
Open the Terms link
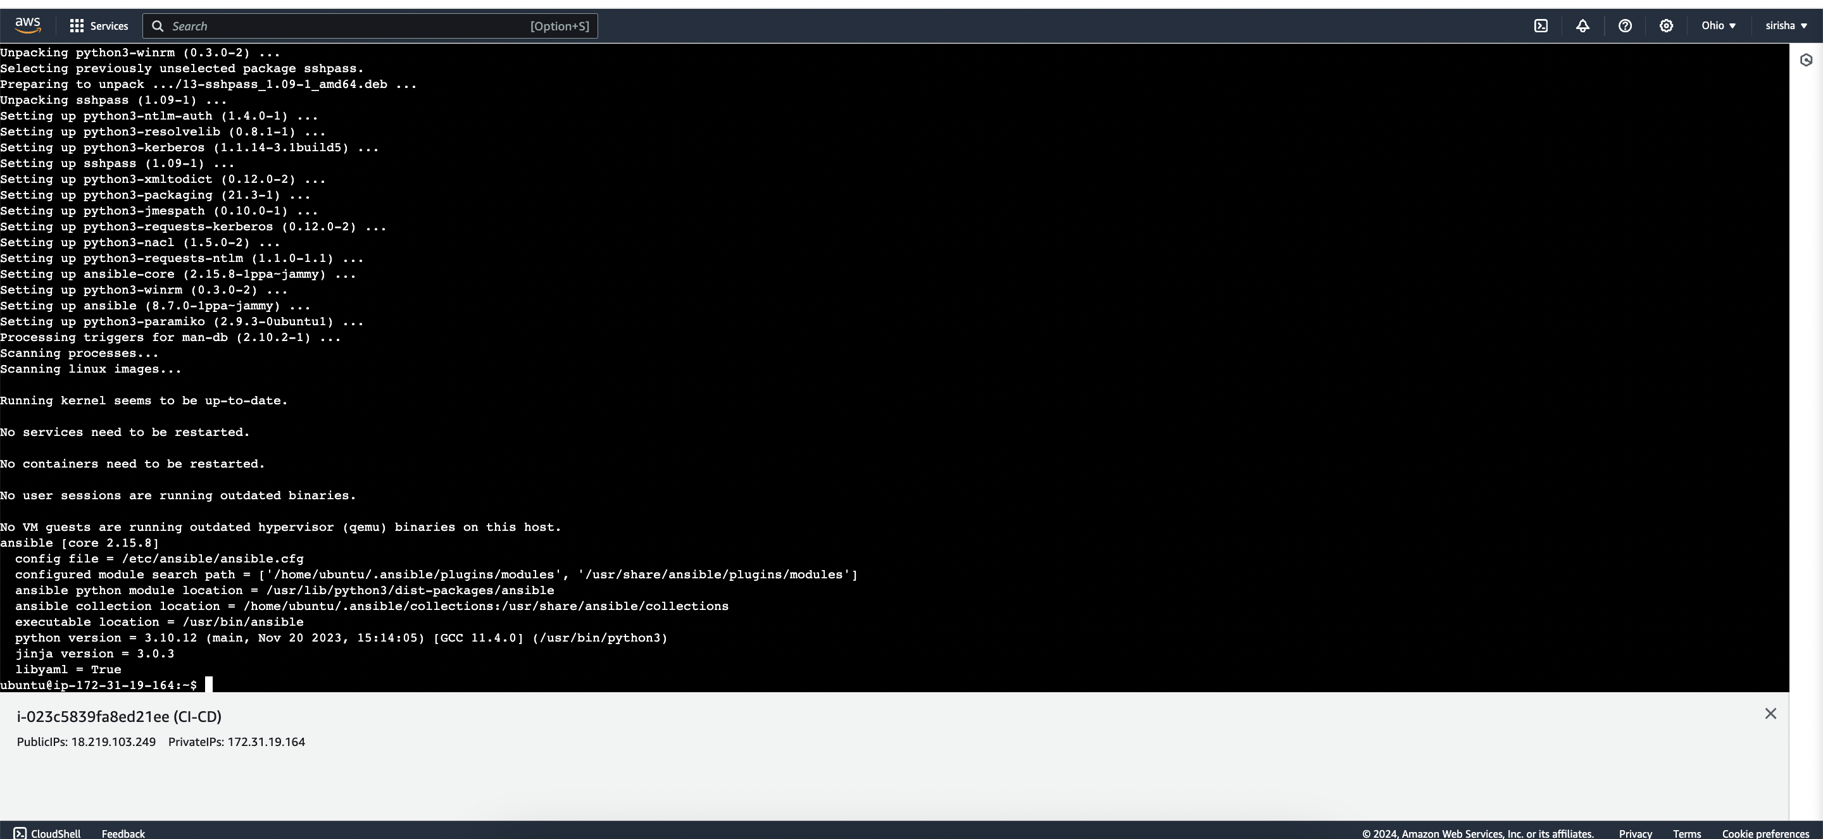pyautogui.click(x=1686, y=833)
